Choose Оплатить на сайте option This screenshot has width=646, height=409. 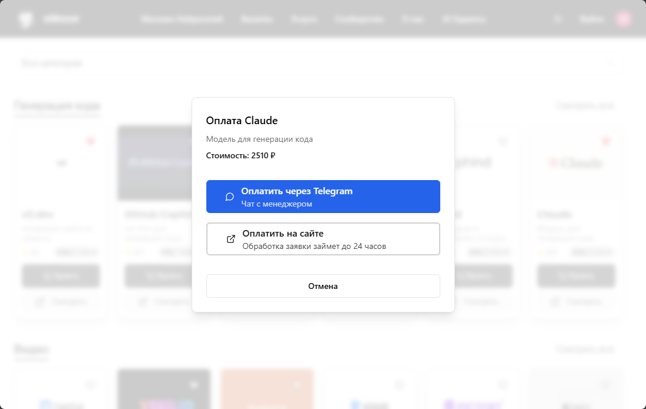323,239
